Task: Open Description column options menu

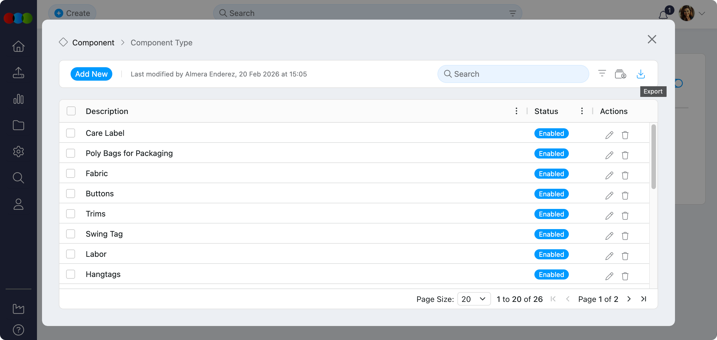Action: coord(516,111)
